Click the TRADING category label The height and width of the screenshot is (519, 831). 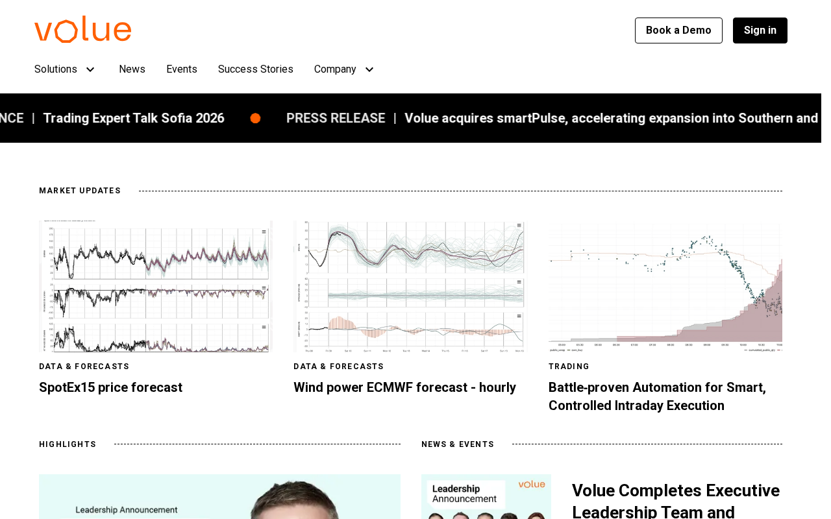pos(569,367)
